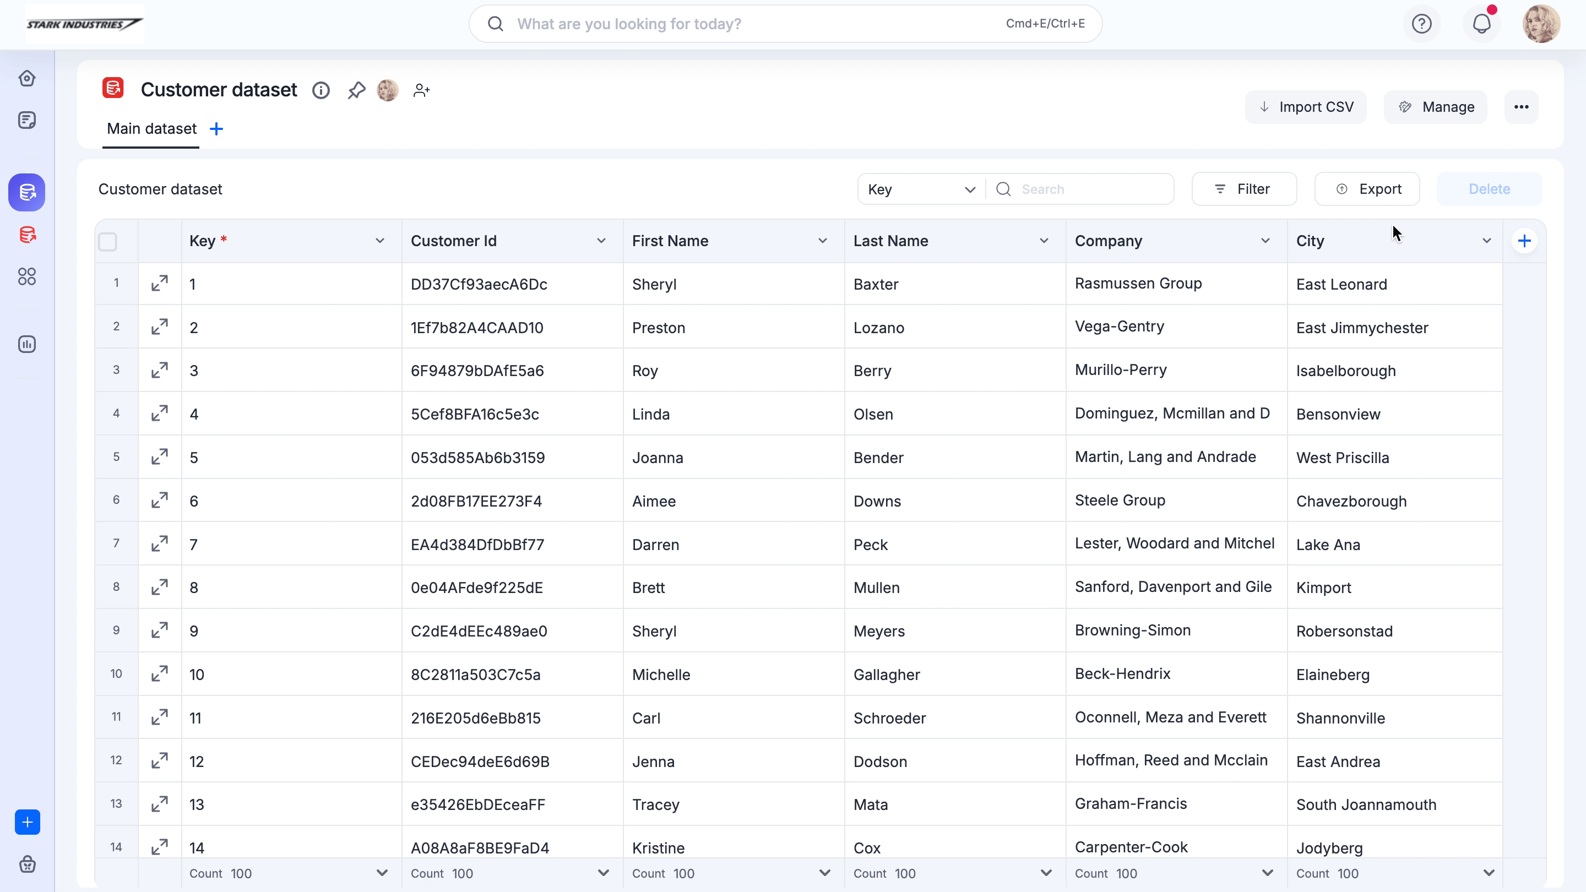The image size is (1586, 892).
Task: Open the Filter button
Action: [1245, 189]
